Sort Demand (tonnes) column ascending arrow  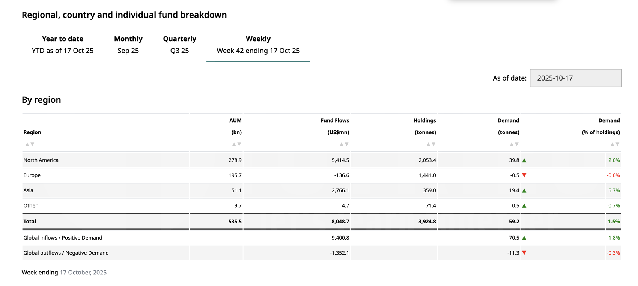[512, 144]
